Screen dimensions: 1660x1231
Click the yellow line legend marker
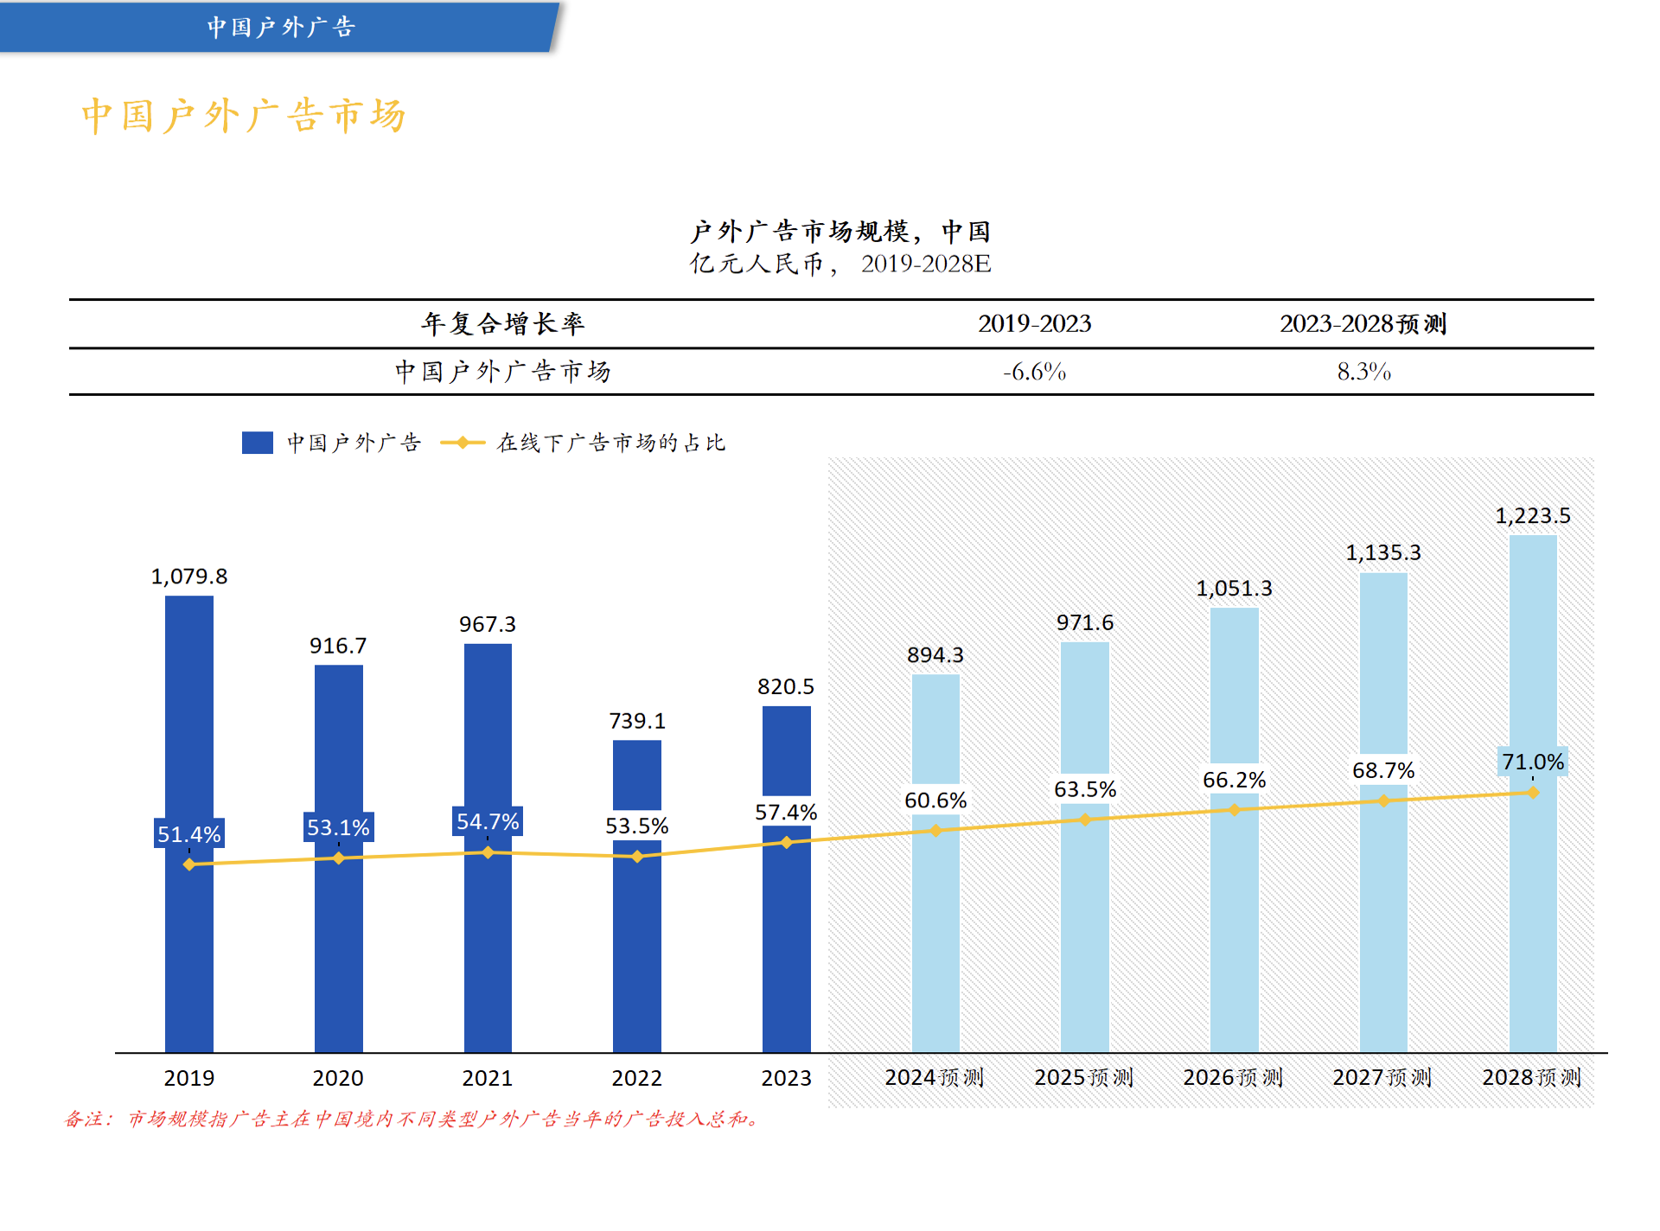click(463, 443)
